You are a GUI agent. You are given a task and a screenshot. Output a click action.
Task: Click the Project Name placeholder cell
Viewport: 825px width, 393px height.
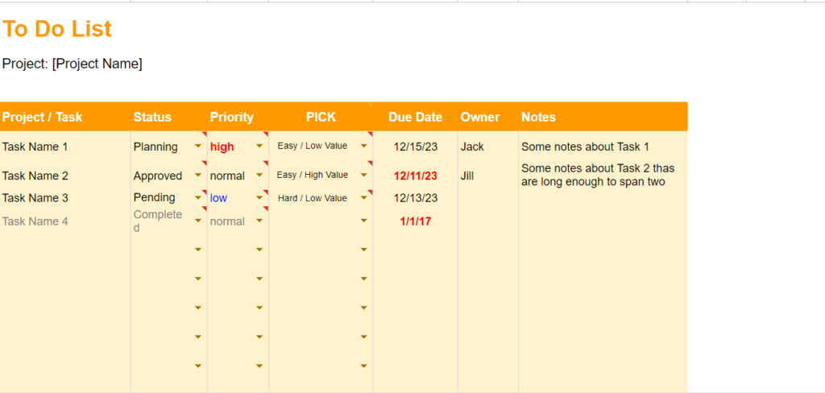[73, 64]
